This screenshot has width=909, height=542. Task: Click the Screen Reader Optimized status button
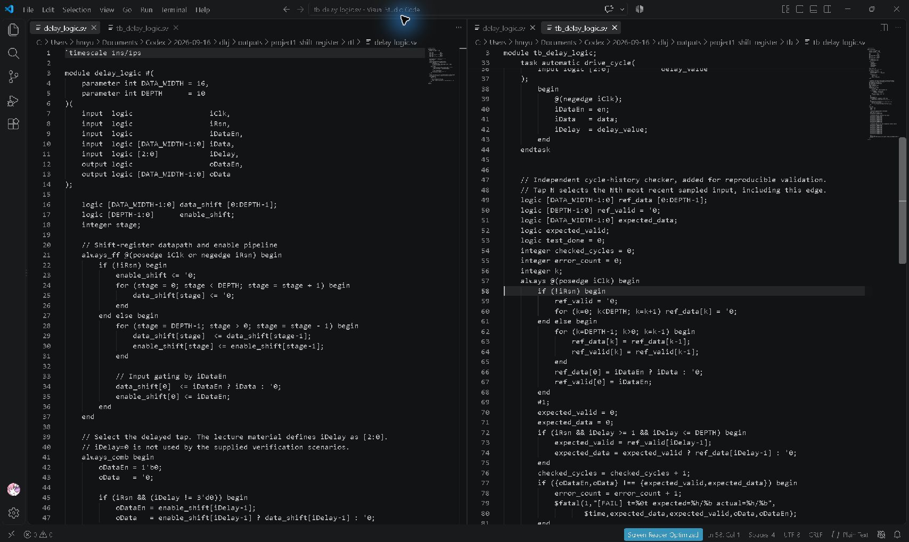[663, 535]
